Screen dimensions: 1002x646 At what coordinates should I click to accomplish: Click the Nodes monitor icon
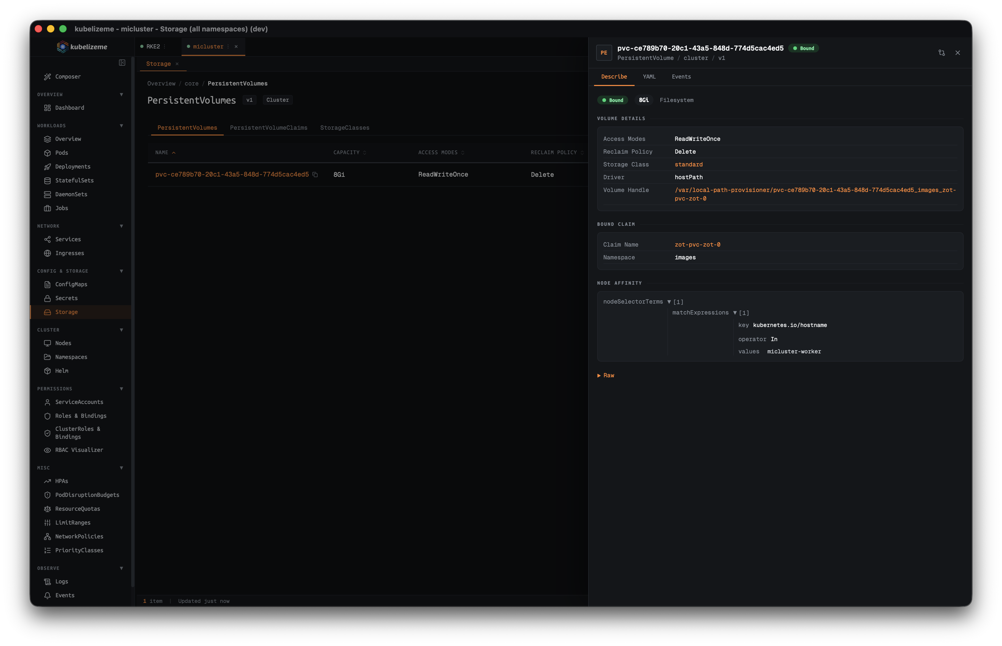47,343
